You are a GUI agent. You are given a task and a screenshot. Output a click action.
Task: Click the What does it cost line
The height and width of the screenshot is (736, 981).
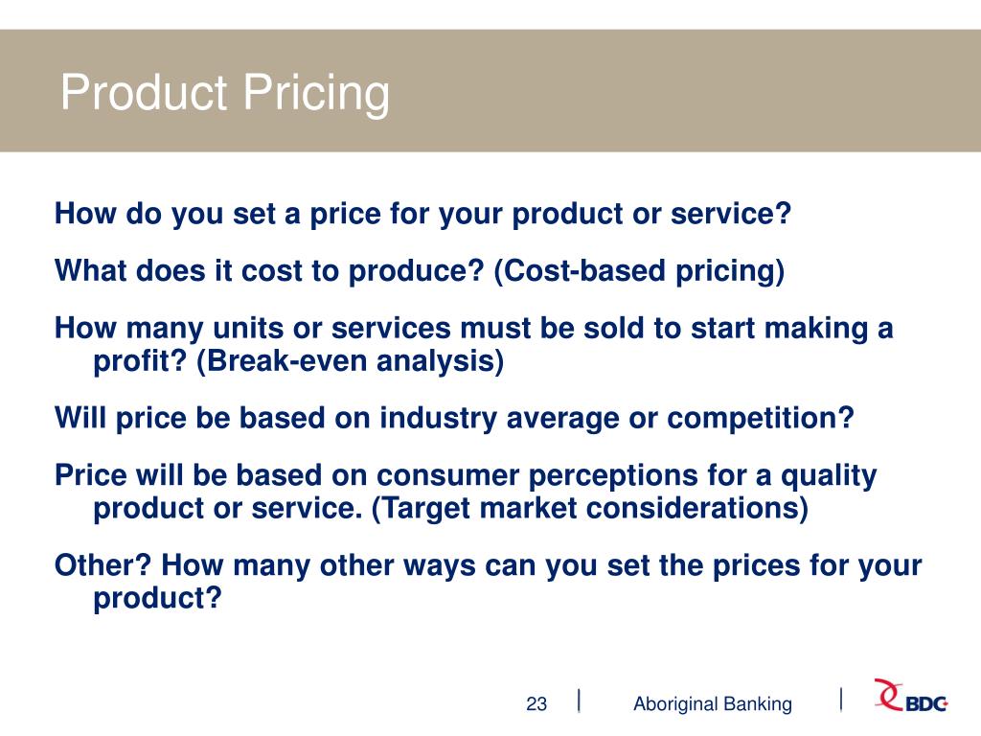click(x=420, y=271)
